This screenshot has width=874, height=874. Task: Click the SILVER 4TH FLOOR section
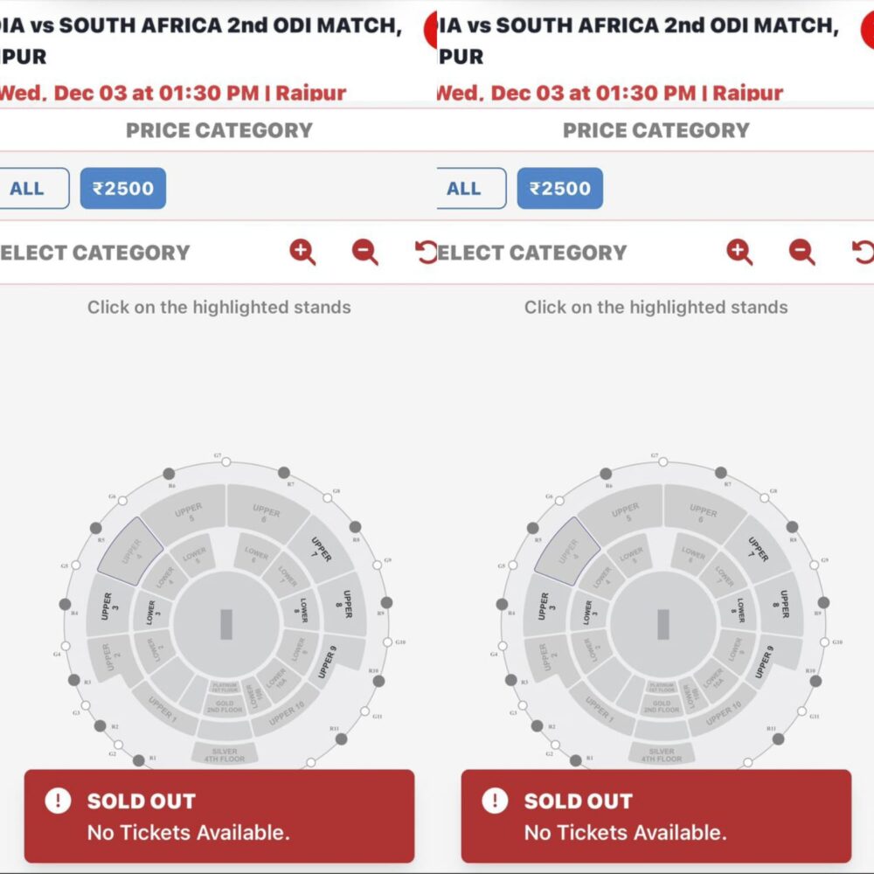(226, 753)
